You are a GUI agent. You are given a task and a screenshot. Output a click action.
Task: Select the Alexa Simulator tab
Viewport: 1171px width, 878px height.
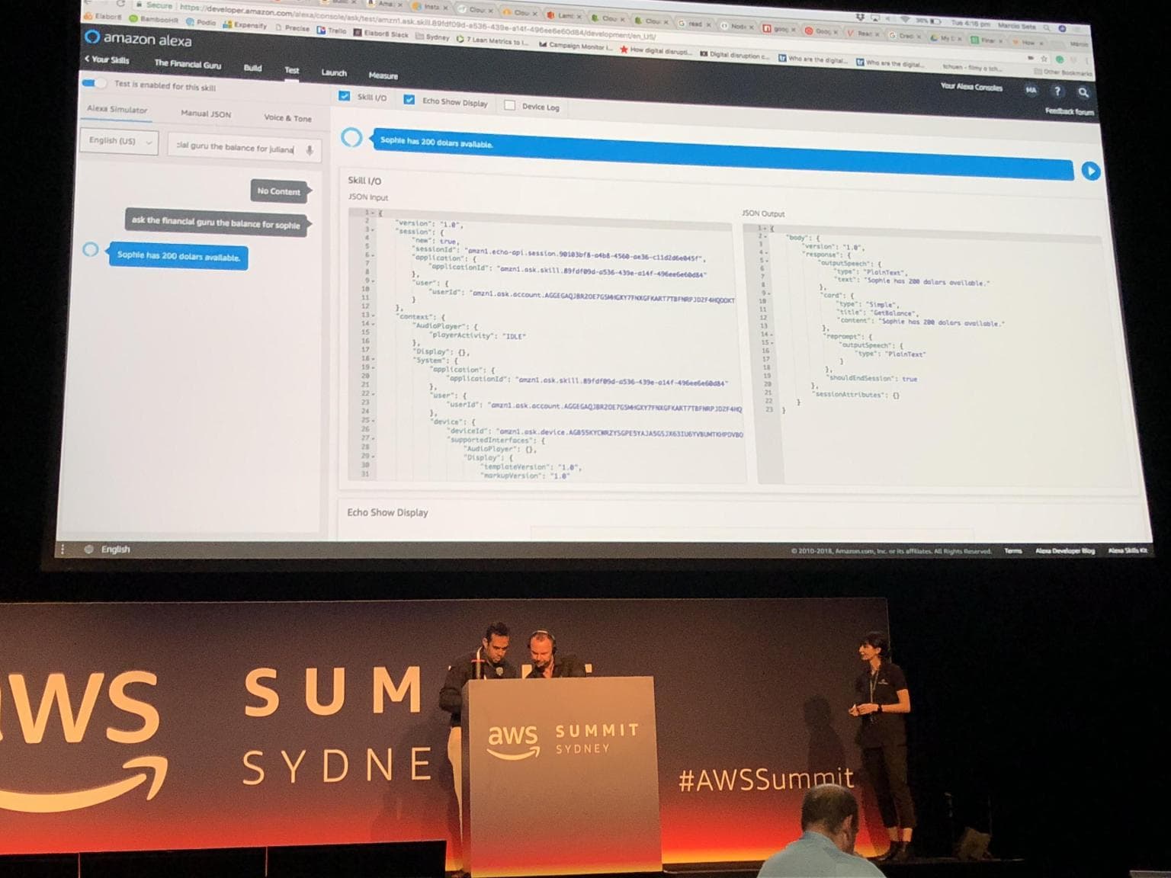[x=117, y=109]
